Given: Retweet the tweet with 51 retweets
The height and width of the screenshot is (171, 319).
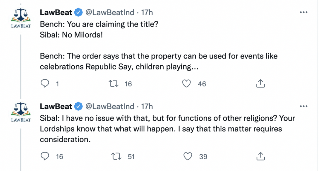Looking at the screenshot, I should [116, 156].
